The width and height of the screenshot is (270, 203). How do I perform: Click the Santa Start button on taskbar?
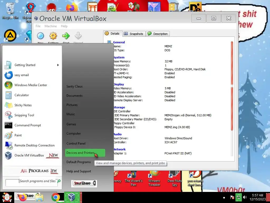click(x=7, y=197)
